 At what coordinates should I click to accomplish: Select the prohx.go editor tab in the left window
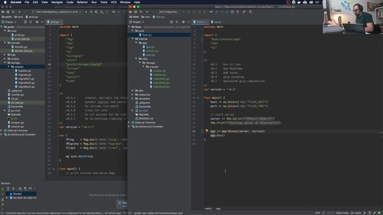54,22
